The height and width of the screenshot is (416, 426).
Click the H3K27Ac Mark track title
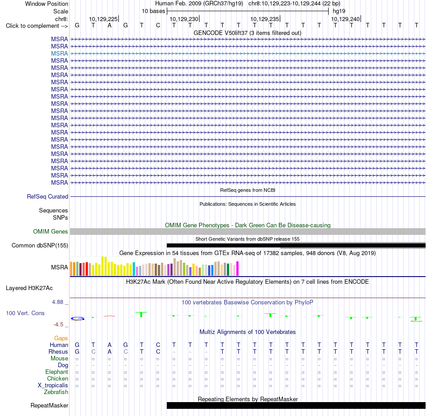coord(247,282)
